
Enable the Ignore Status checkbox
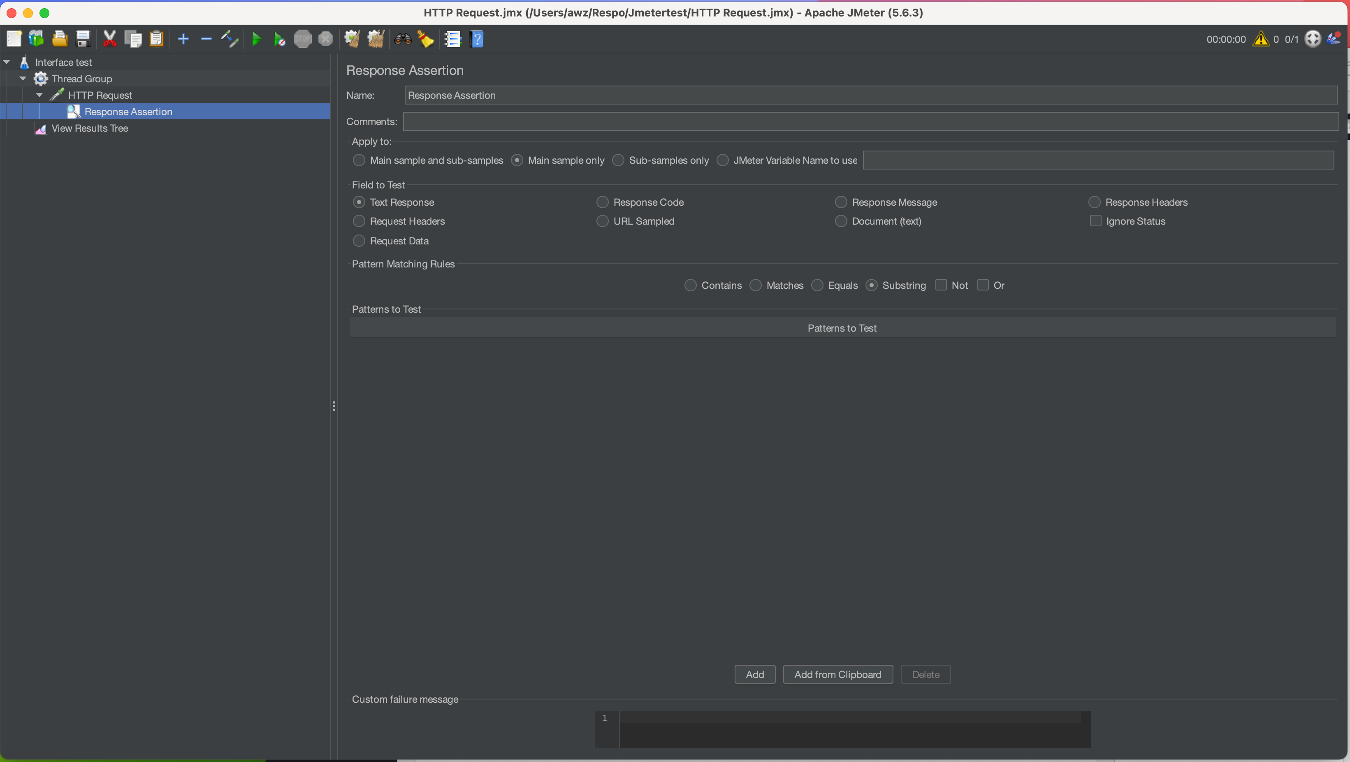coord(1095,221)
